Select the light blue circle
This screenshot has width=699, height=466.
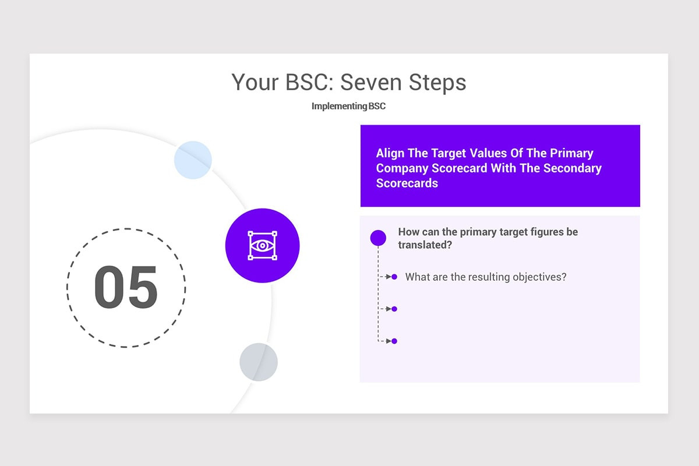(x=193, y=160)
